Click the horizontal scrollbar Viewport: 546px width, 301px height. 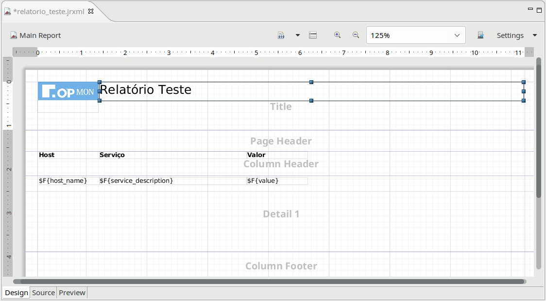[269, 282]
